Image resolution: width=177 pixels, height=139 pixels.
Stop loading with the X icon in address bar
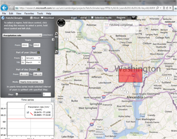pyautogui.click(x=170, y=8)
